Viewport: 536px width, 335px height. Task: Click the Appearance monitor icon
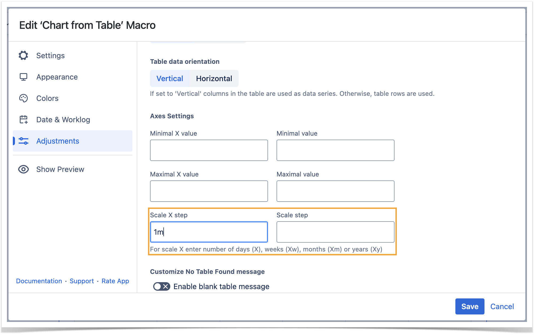23,77
